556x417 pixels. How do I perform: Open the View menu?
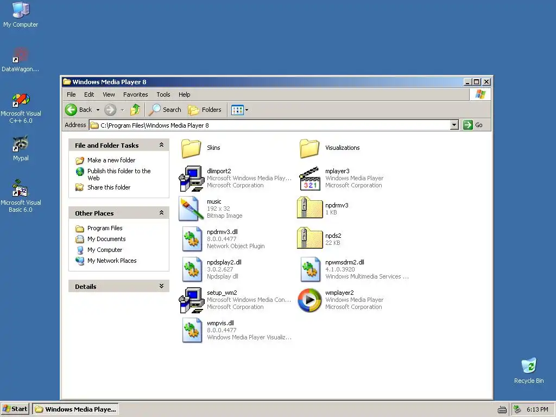click(109, 94)
